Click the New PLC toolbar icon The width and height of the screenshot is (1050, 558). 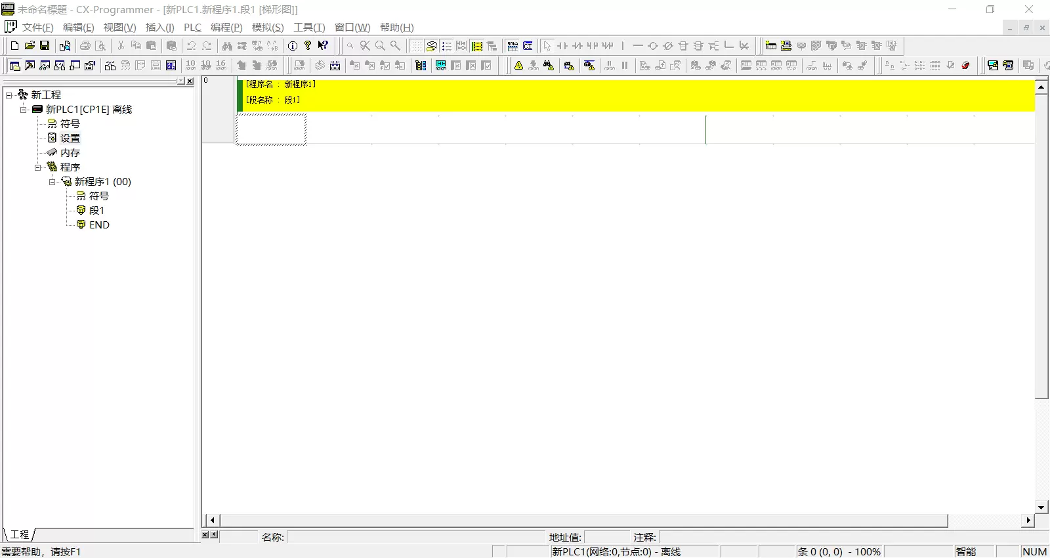click(x=771, y=45)
